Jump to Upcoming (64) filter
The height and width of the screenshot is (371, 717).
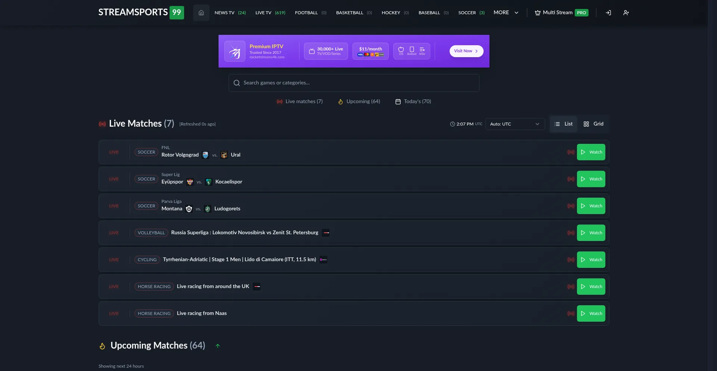coord(359,102)
